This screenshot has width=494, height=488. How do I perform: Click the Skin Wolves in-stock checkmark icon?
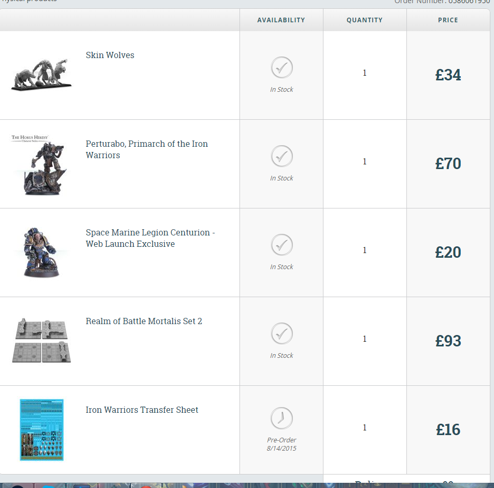point(281,67)
